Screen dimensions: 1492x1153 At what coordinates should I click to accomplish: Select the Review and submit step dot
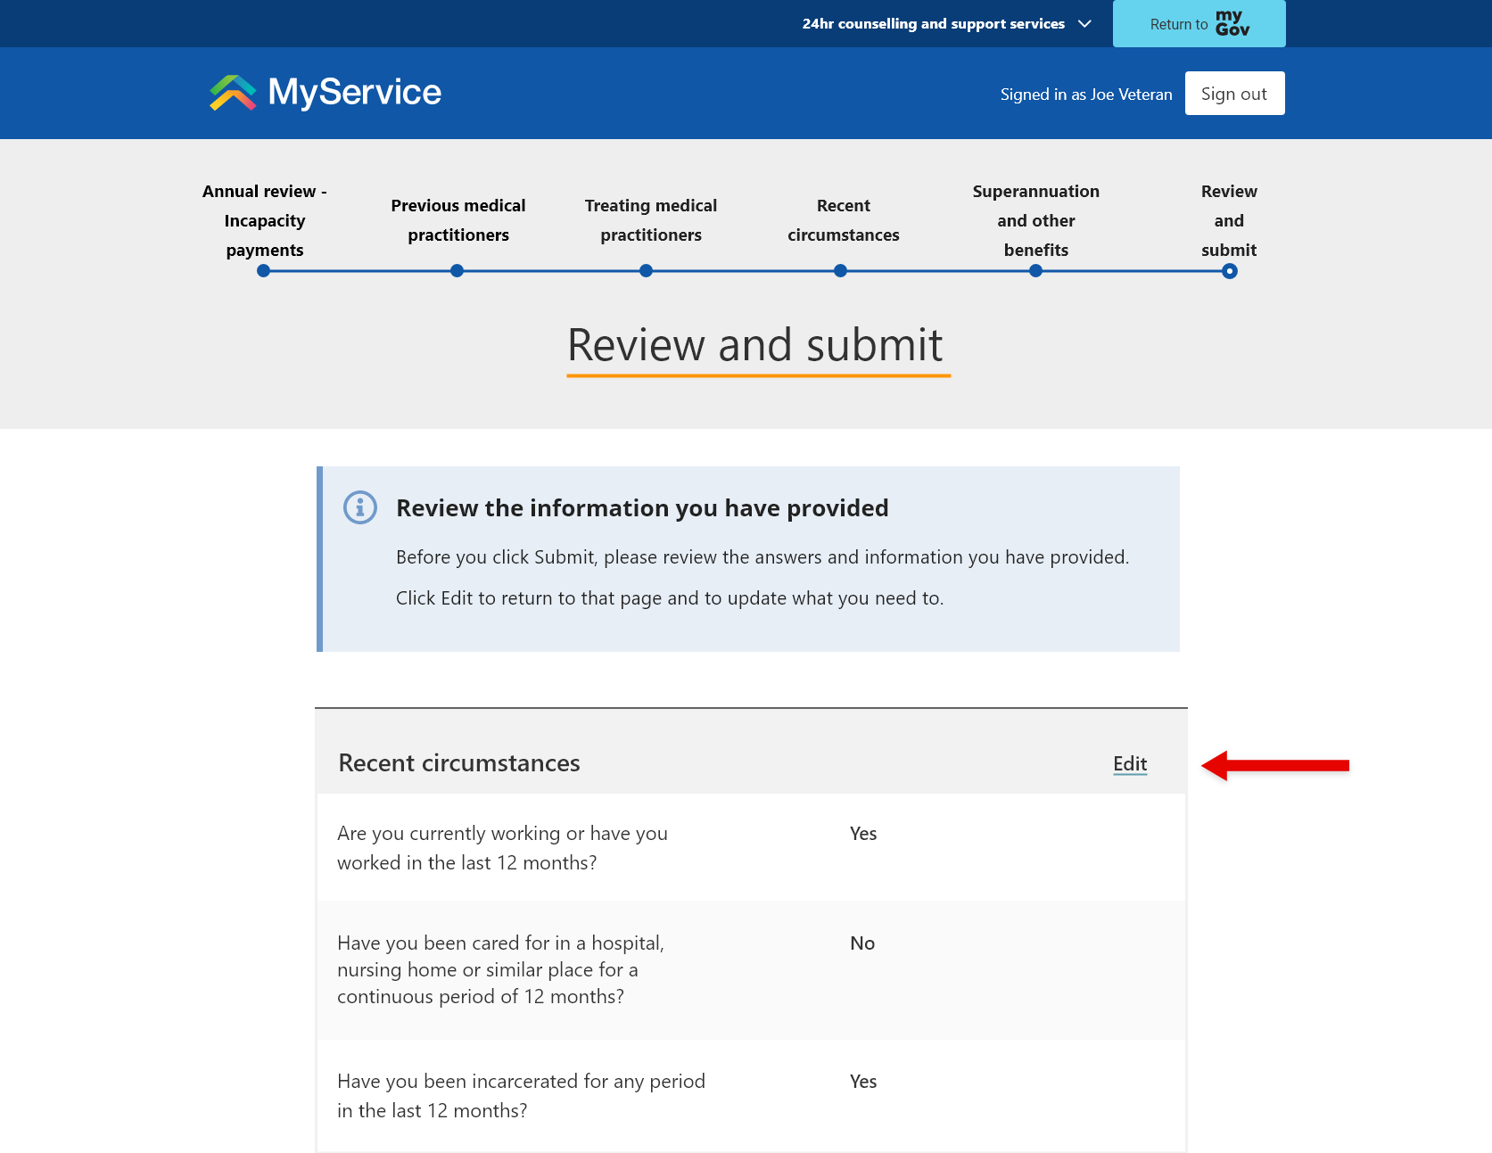coord(1228,270)
